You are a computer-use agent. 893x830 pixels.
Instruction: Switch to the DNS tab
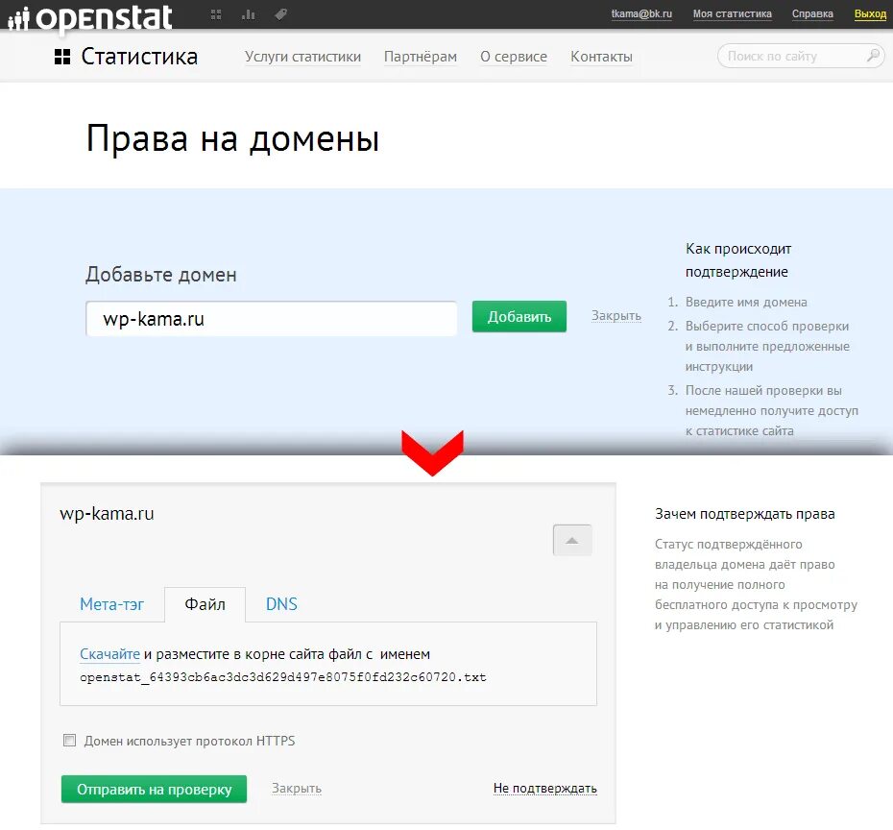(x=281, y=604)
